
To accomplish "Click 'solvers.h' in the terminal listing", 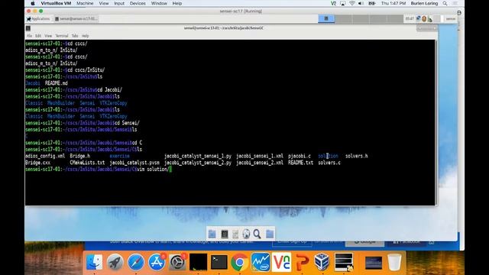I will point(357,156).
